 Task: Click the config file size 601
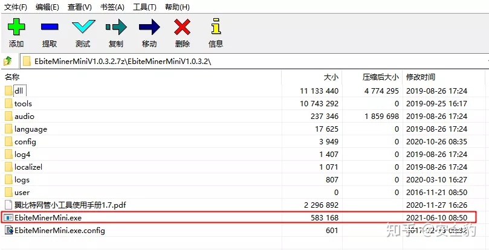click(332, 230)
